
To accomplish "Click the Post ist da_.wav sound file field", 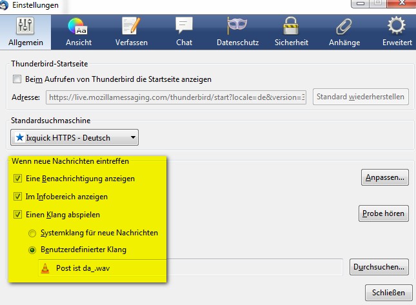I will coord(190,268).
